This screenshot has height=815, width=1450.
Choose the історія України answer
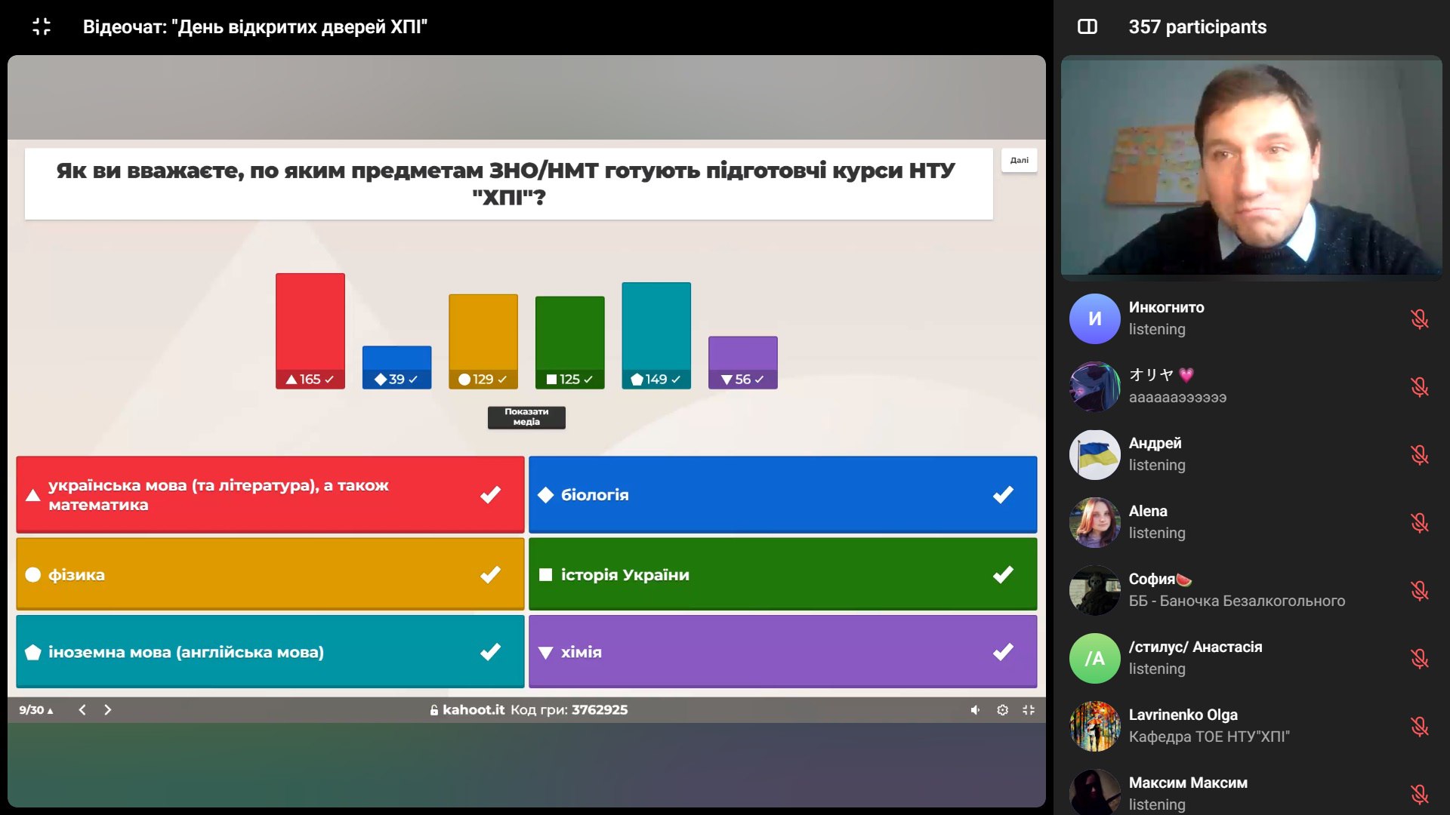(783, 574)
